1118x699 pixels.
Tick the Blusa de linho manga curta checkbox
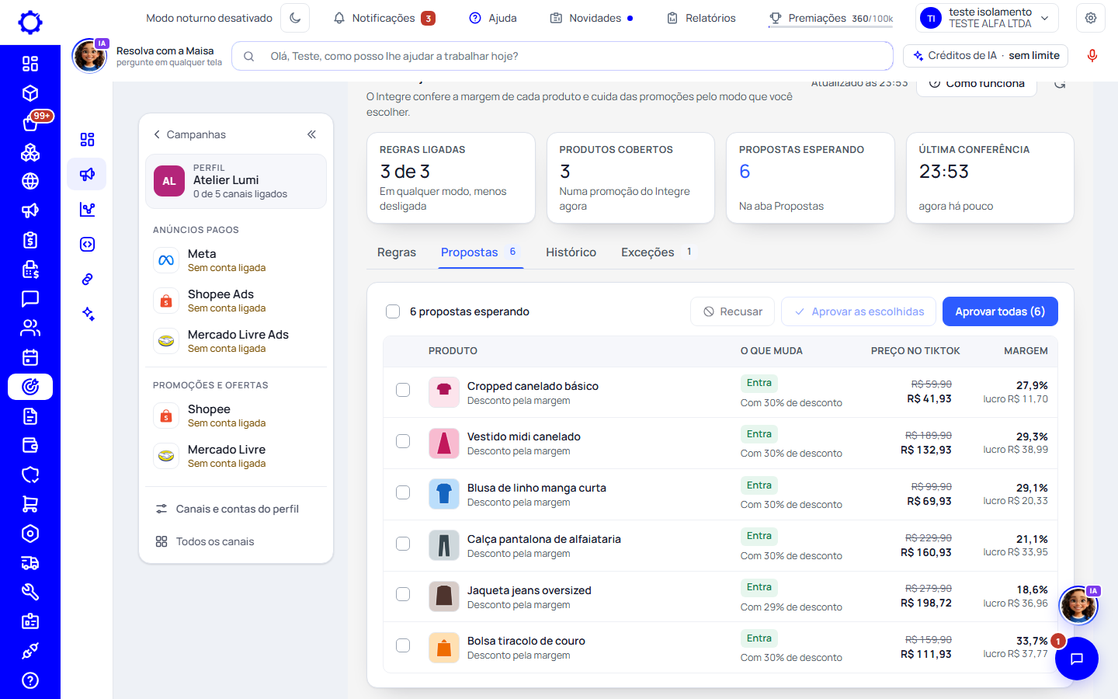[x=403, y=492]
